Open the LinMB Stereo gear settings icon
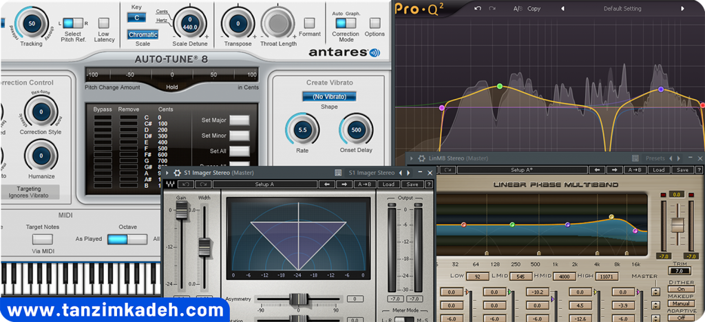Image resolution: width=705 pixels, height=322 pixels. [x=422, y=158]
